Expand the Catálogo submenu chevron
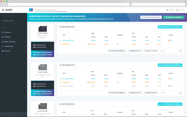187x117 pixels. (25, 37)
